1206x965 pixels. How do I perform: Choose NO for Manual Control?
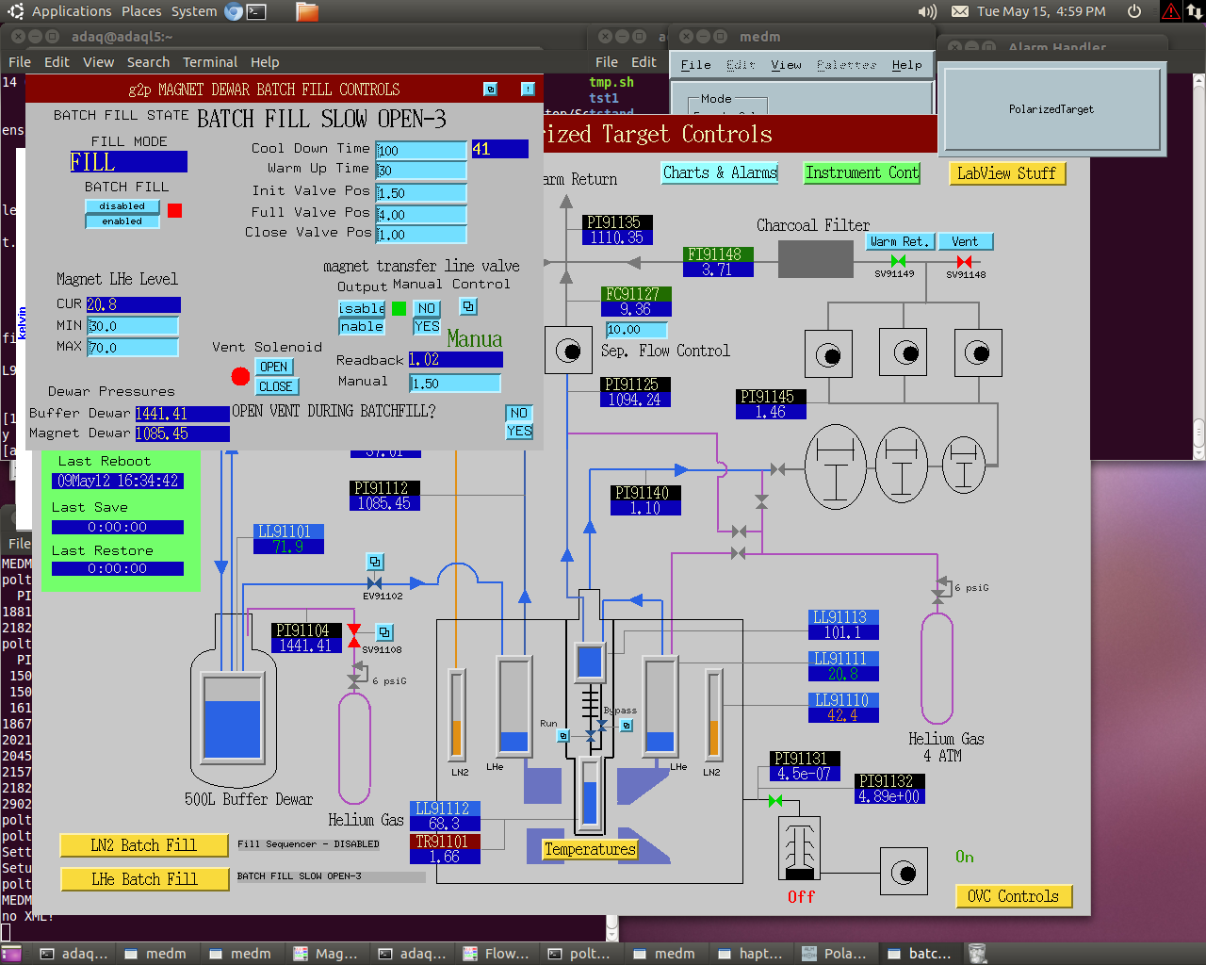coord(427,308)
